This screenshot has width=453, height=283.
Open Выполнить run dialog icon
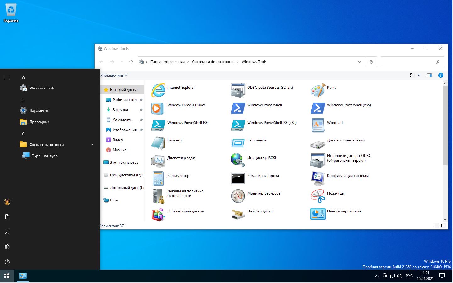coord(238,143)
